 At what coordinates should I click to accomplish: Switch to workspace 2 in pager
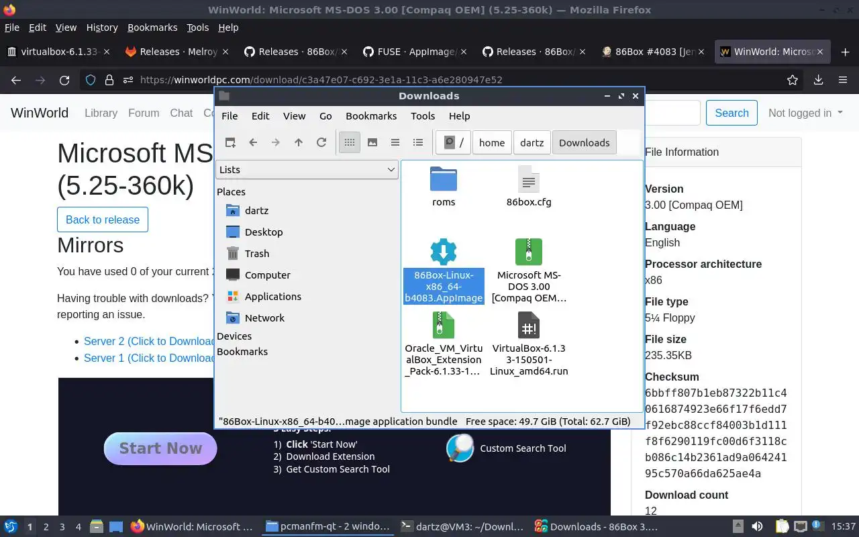point(46,527)
